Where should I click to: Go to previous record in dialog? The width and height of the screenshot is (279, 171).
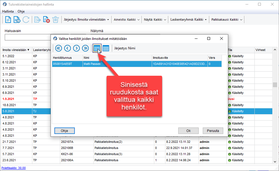(x=67, y=48)
